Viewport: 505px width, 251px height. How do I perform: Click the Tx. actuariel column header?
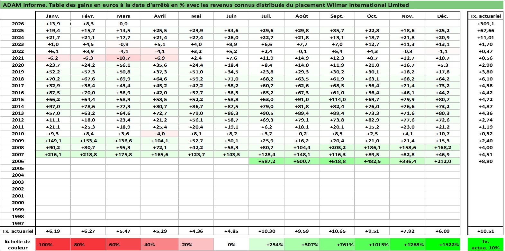485,16
